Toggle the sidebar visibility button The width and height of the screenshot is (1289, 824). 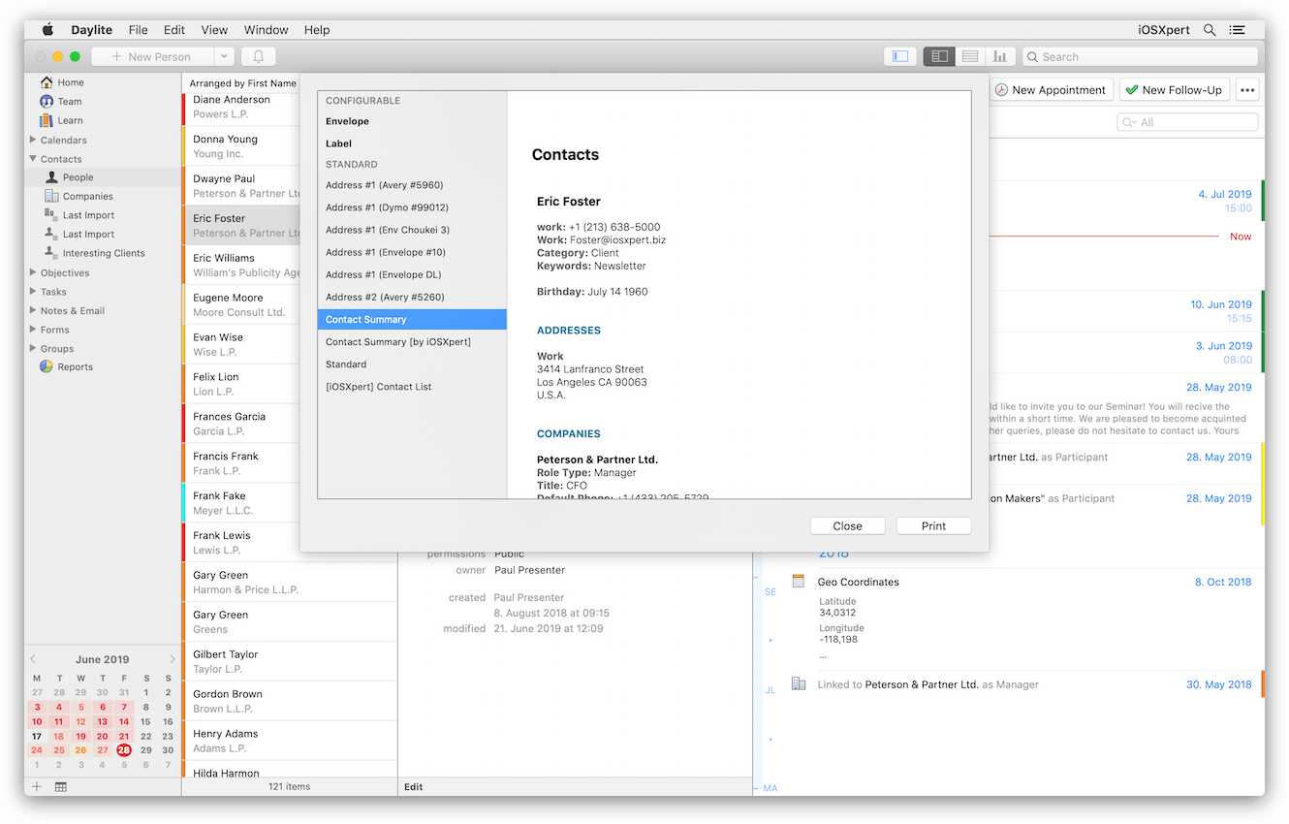click(900, 56)
